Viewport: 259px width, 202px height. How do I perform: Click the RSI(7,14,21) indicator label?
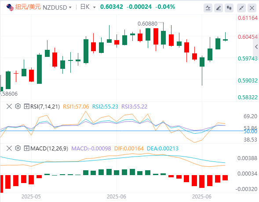(45, 107)
